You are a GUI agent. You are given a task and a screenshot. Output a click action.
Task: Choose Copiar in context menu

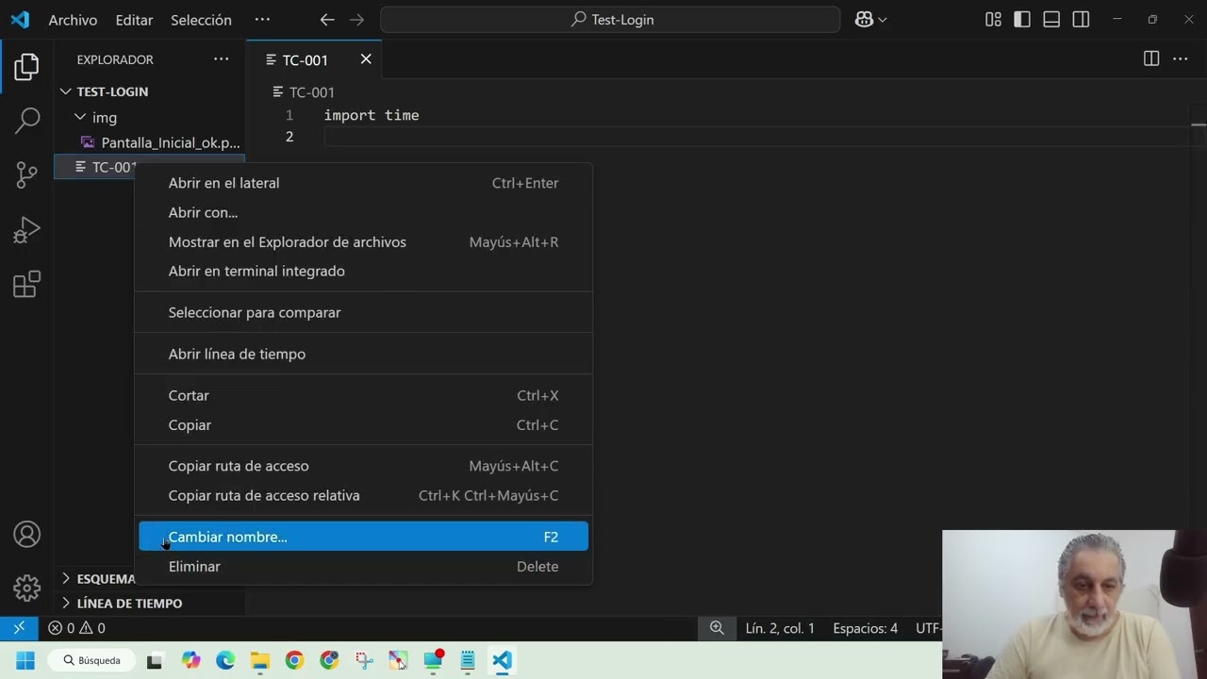(363, 424)
